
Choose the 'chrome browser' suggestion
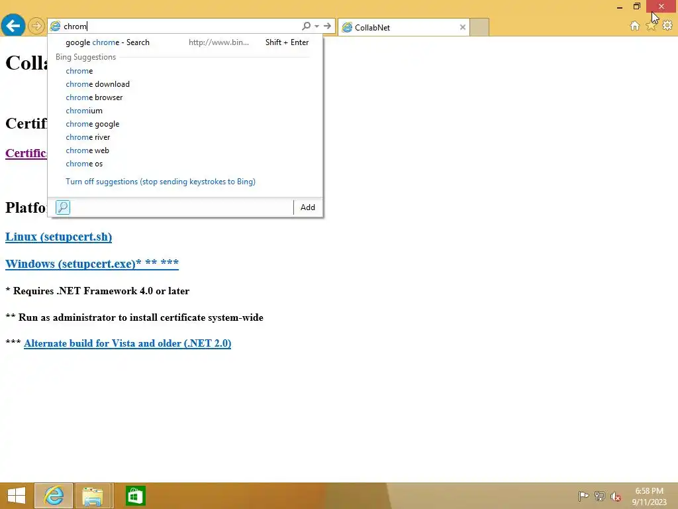185,97
